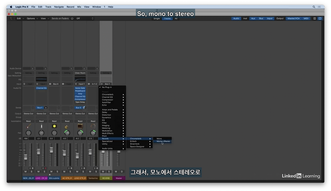Open Read automation mode on AC GTR_01
The width and height of the screenshot is (331, 191).
67,121
